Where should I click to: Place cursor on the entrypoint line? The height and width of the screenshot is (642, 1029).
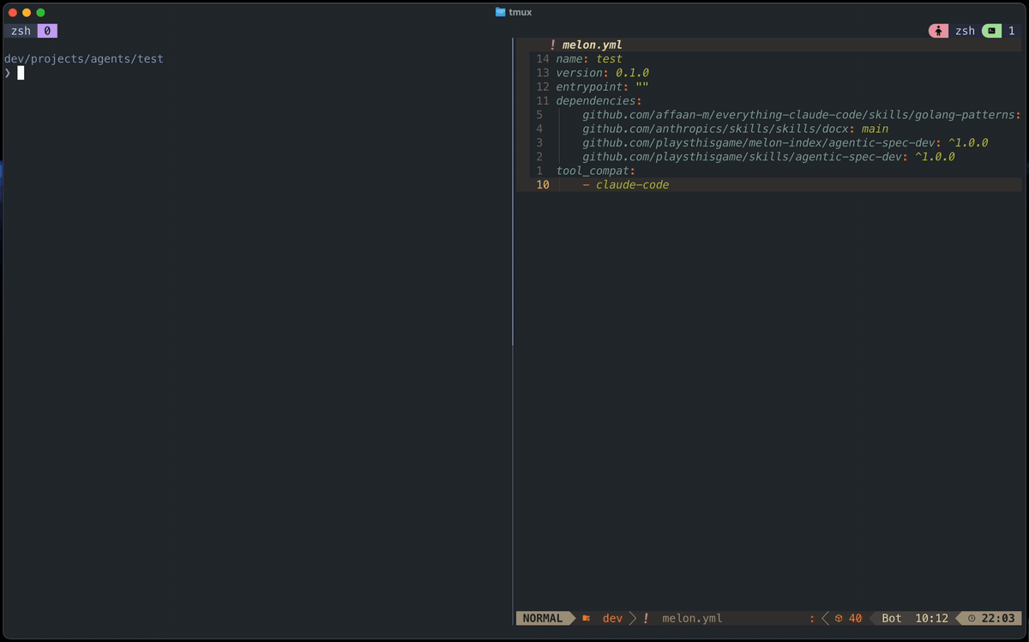602,87
